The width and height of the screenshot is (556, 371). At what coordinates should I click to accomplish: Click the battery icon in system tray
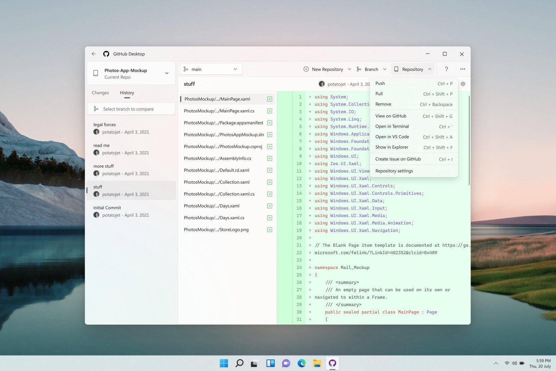pos(522,363)
